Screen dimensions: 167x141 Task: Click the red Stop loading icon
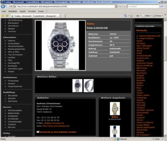coord(124,6)
